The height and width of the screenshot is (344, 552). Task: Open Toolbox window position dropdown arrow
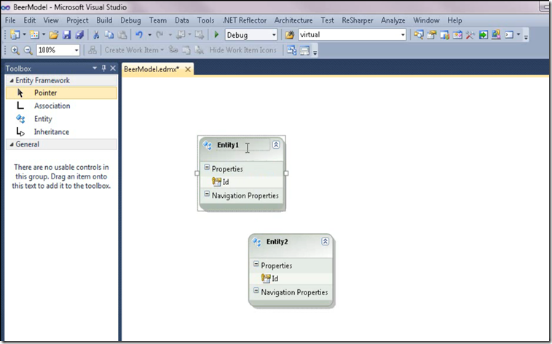click(95, 68)
